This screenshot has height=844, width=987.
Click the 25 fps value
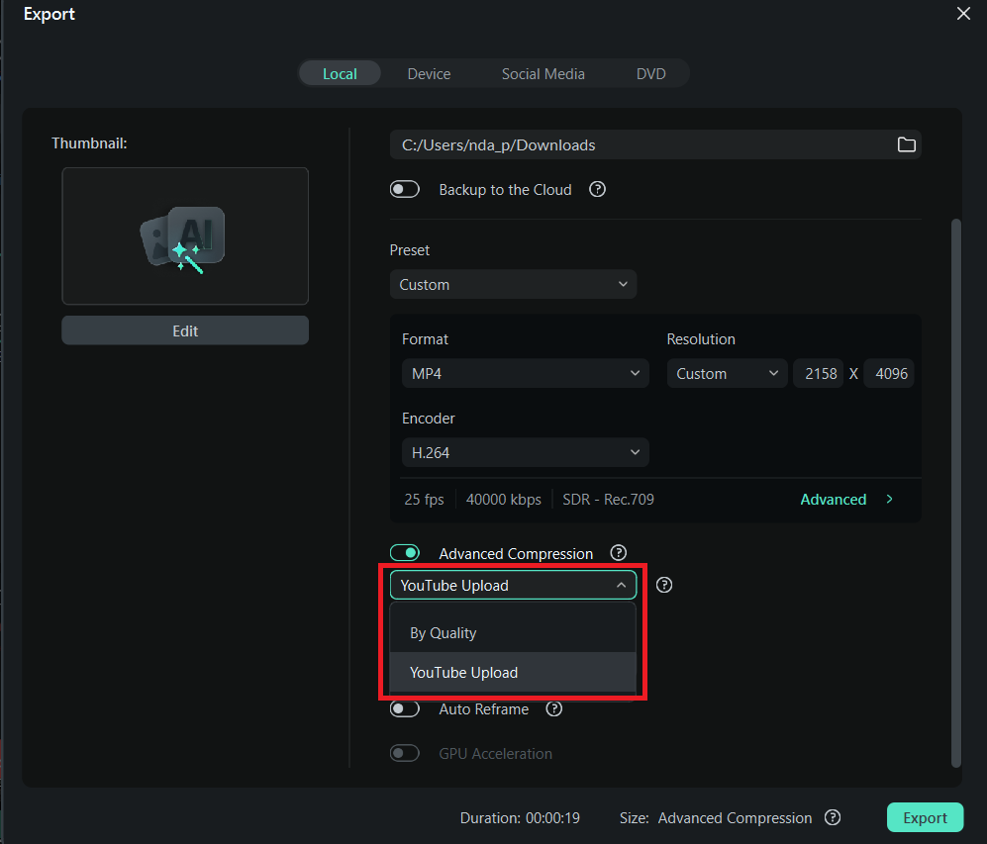pyautogui.click(x=424, y=500)
